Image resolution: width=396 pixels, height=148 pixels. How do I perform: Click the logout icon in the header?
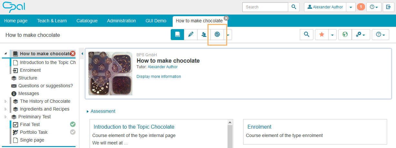point(389,7)
